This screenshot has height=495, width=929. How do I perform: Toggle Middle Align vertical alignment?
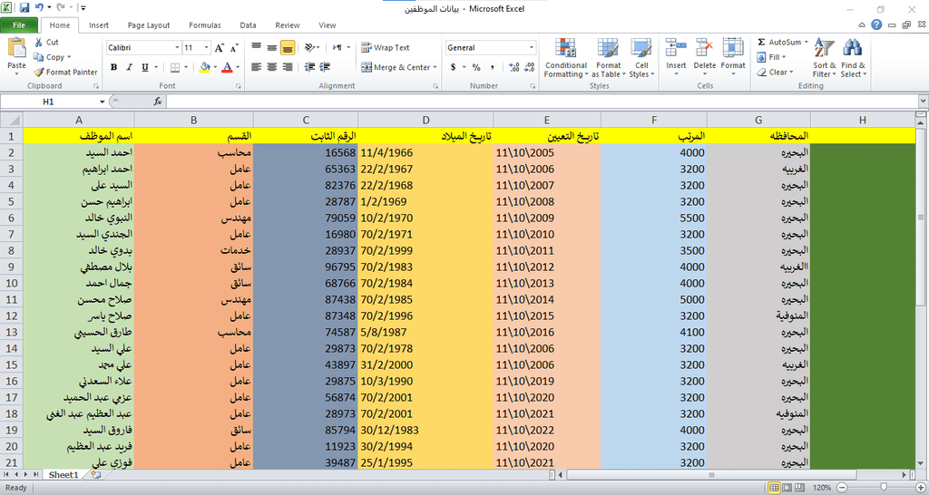click(x=271, y=47)
